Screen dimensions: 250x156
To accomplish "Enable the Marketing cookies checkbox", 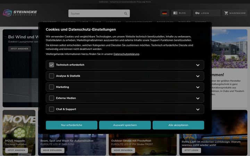I will [x=51, y=87].
